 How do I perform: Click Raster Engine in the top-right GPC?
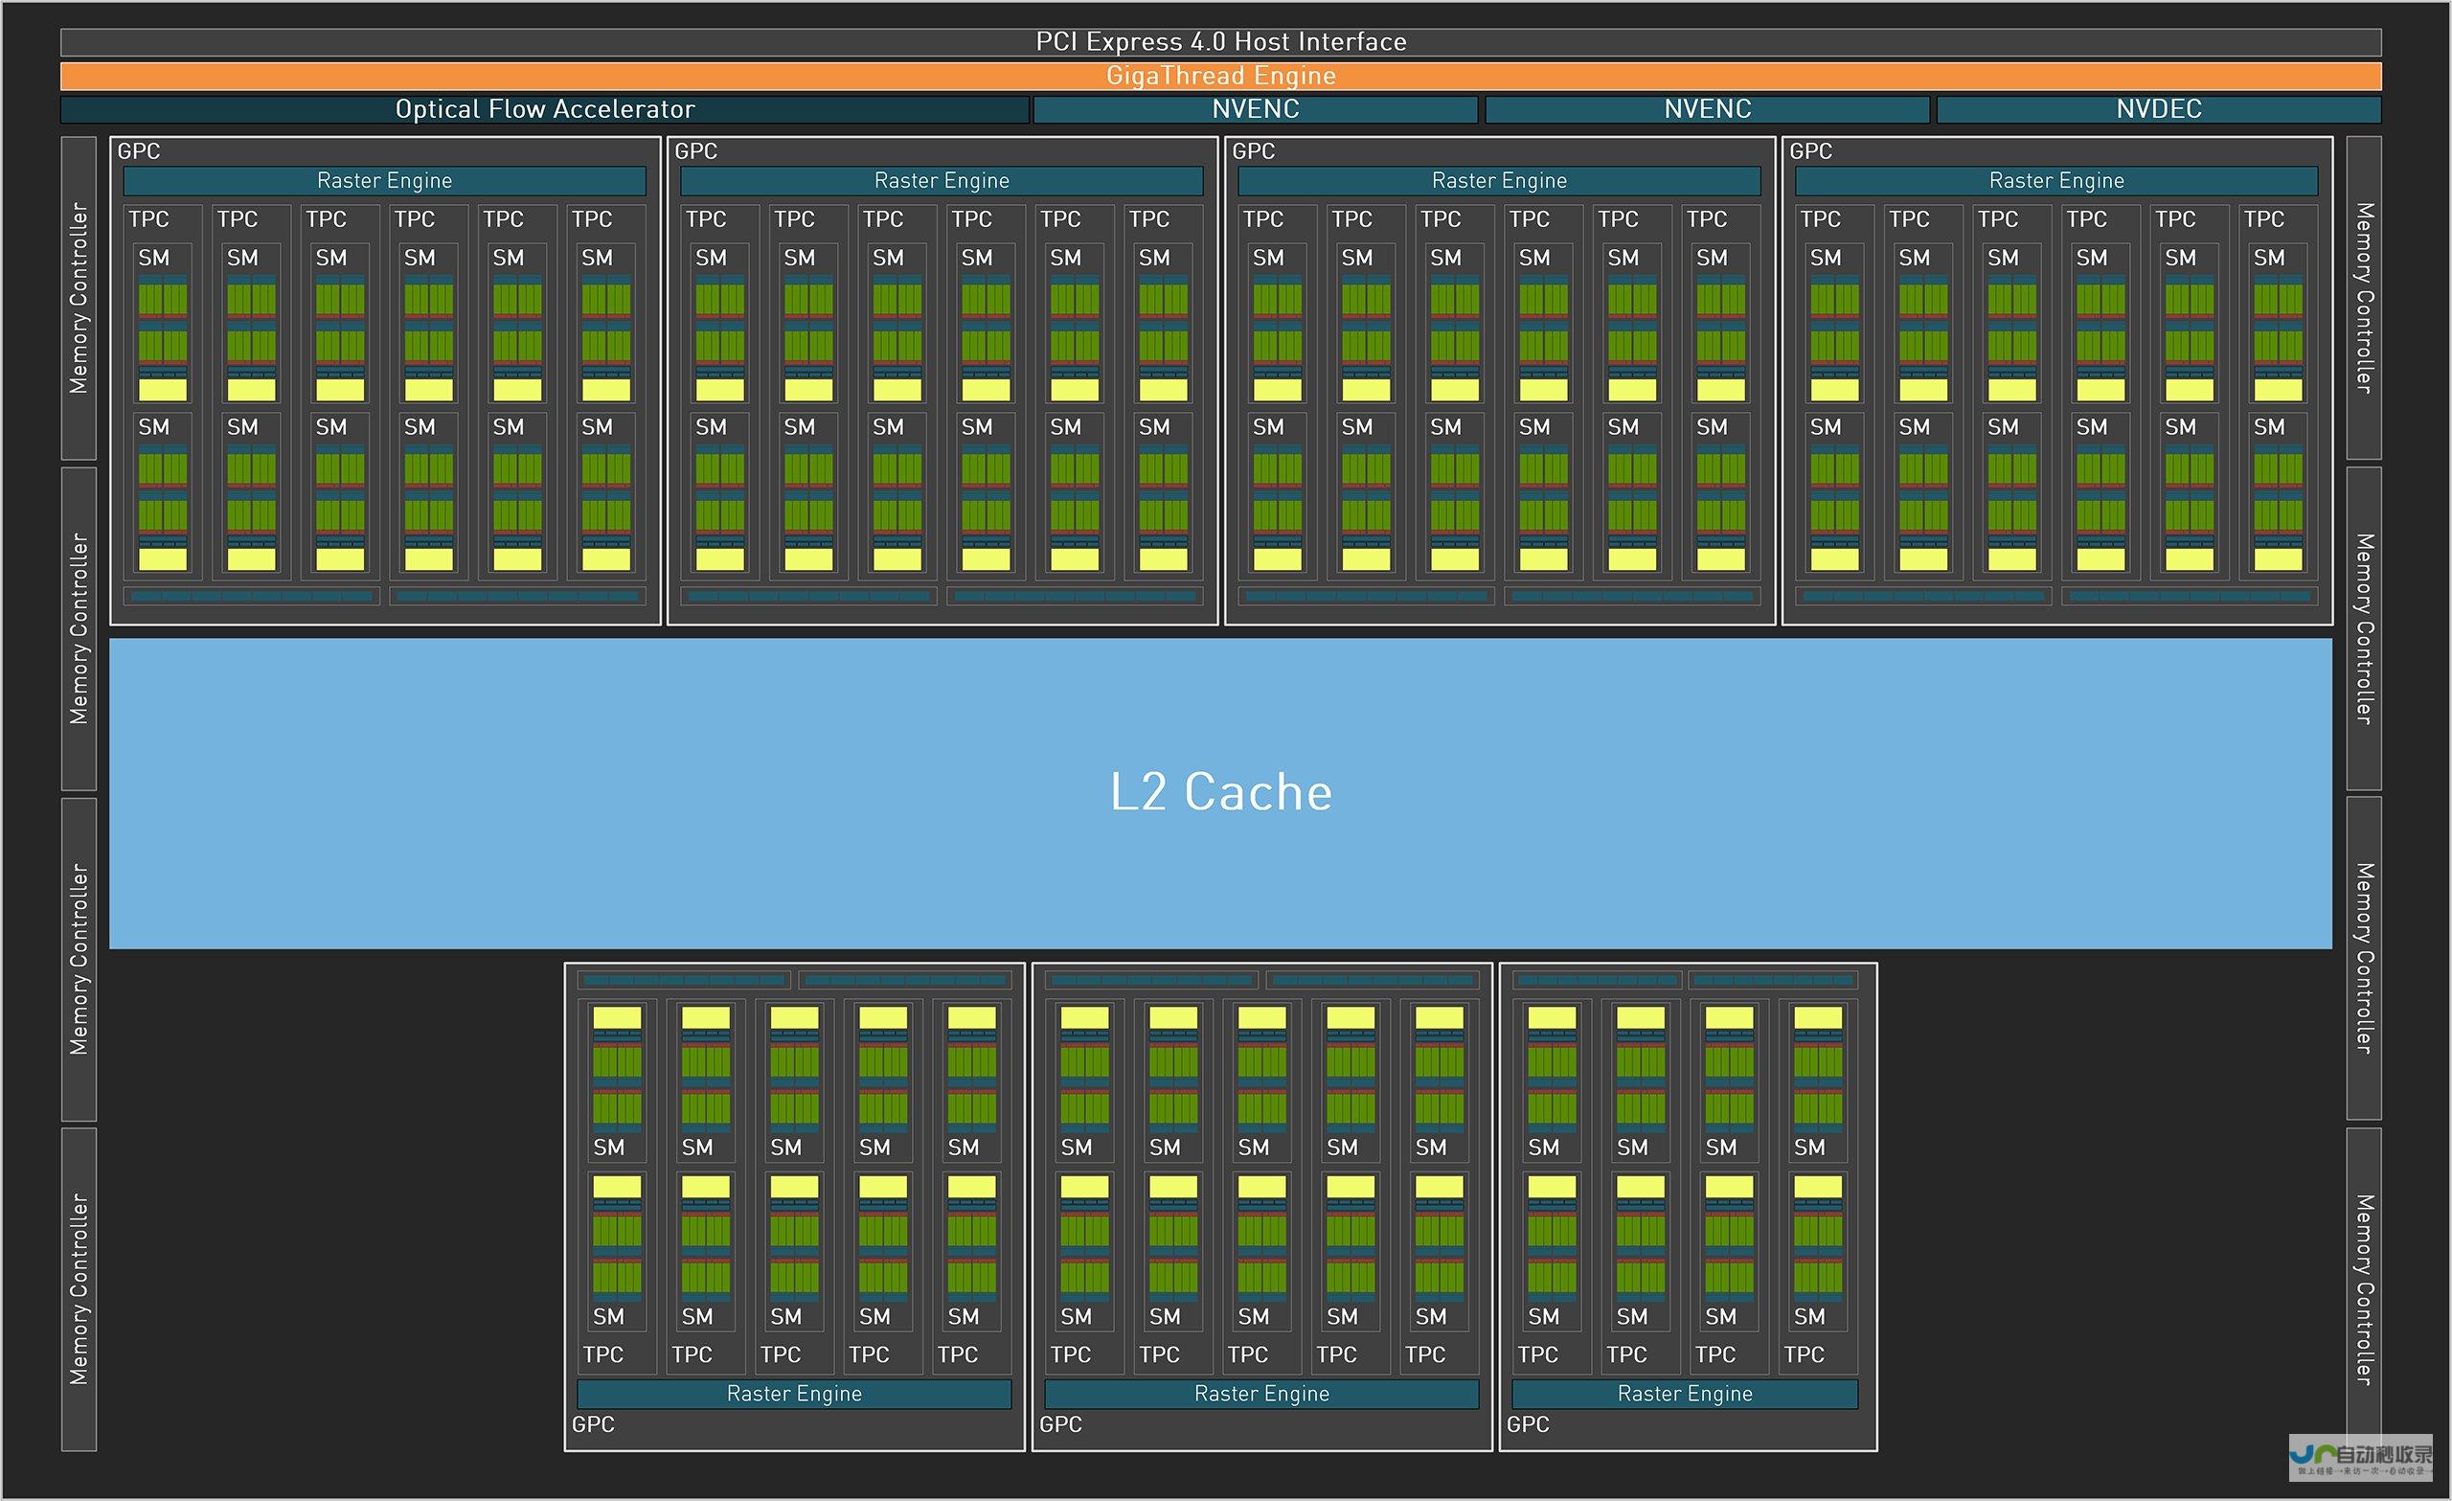(x=2055, y=180)
